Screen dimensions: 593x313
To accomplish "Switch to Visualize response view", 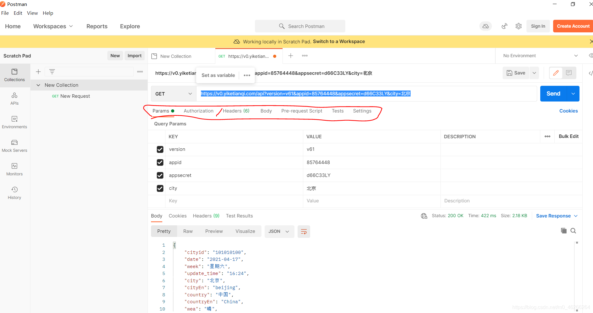I will click(245, 231).
